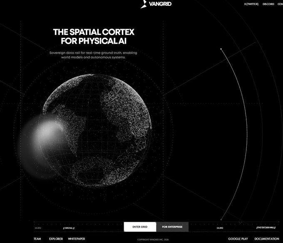This screenshot has width=283, height=243.
Task: Click the '// SPATIAL //' label
Action: (x=69, y=228)
